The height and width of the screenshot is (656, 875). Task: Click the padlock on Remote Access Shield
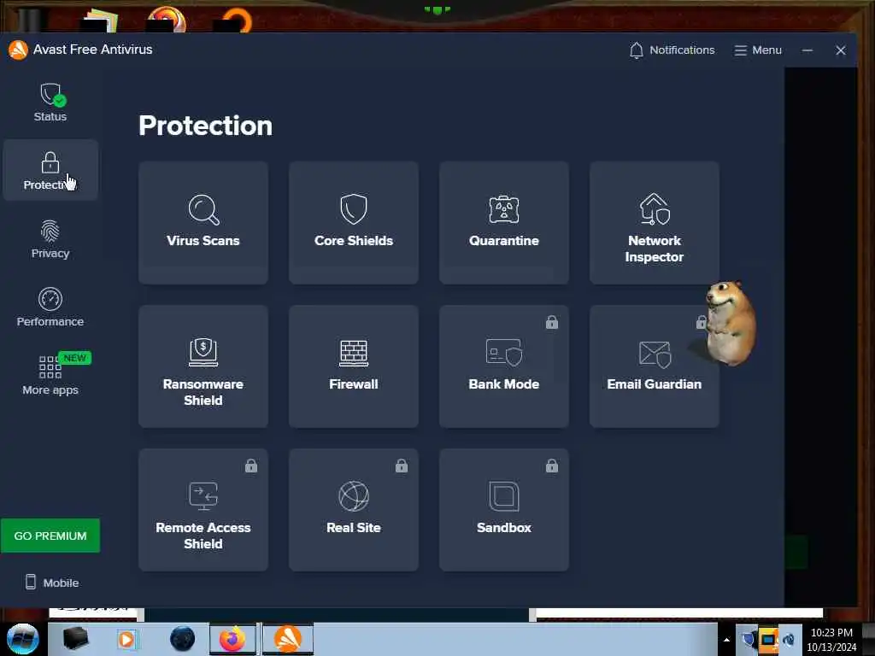click(251, 466)
